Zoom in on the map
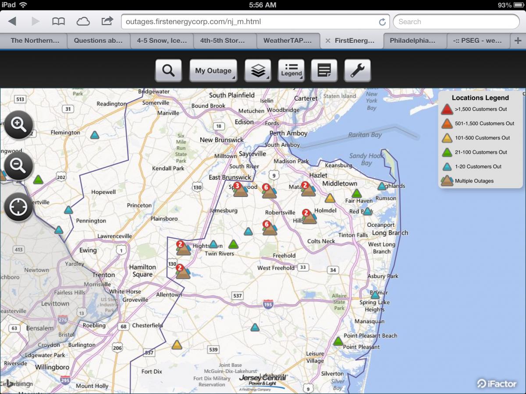Screen dimensions: 526x394 pyautogui.click(x=18, y=125)
